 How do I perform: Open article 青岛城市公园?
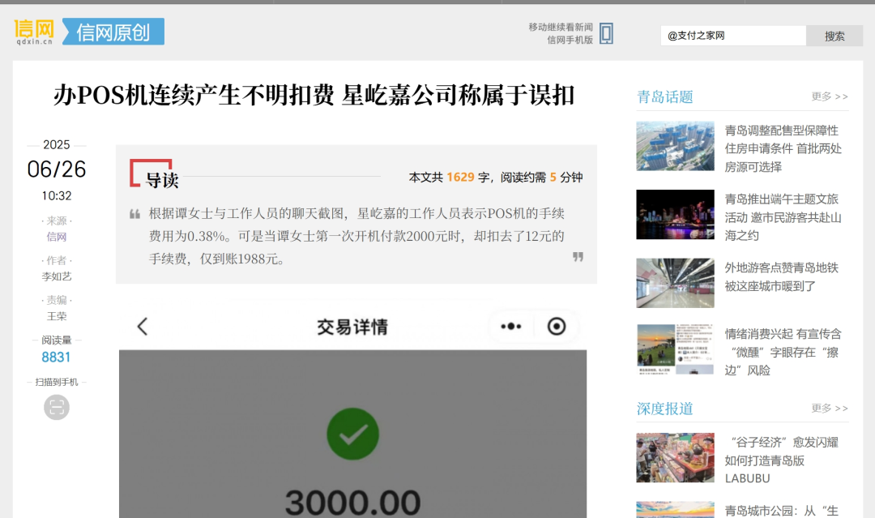pos(782,510)
